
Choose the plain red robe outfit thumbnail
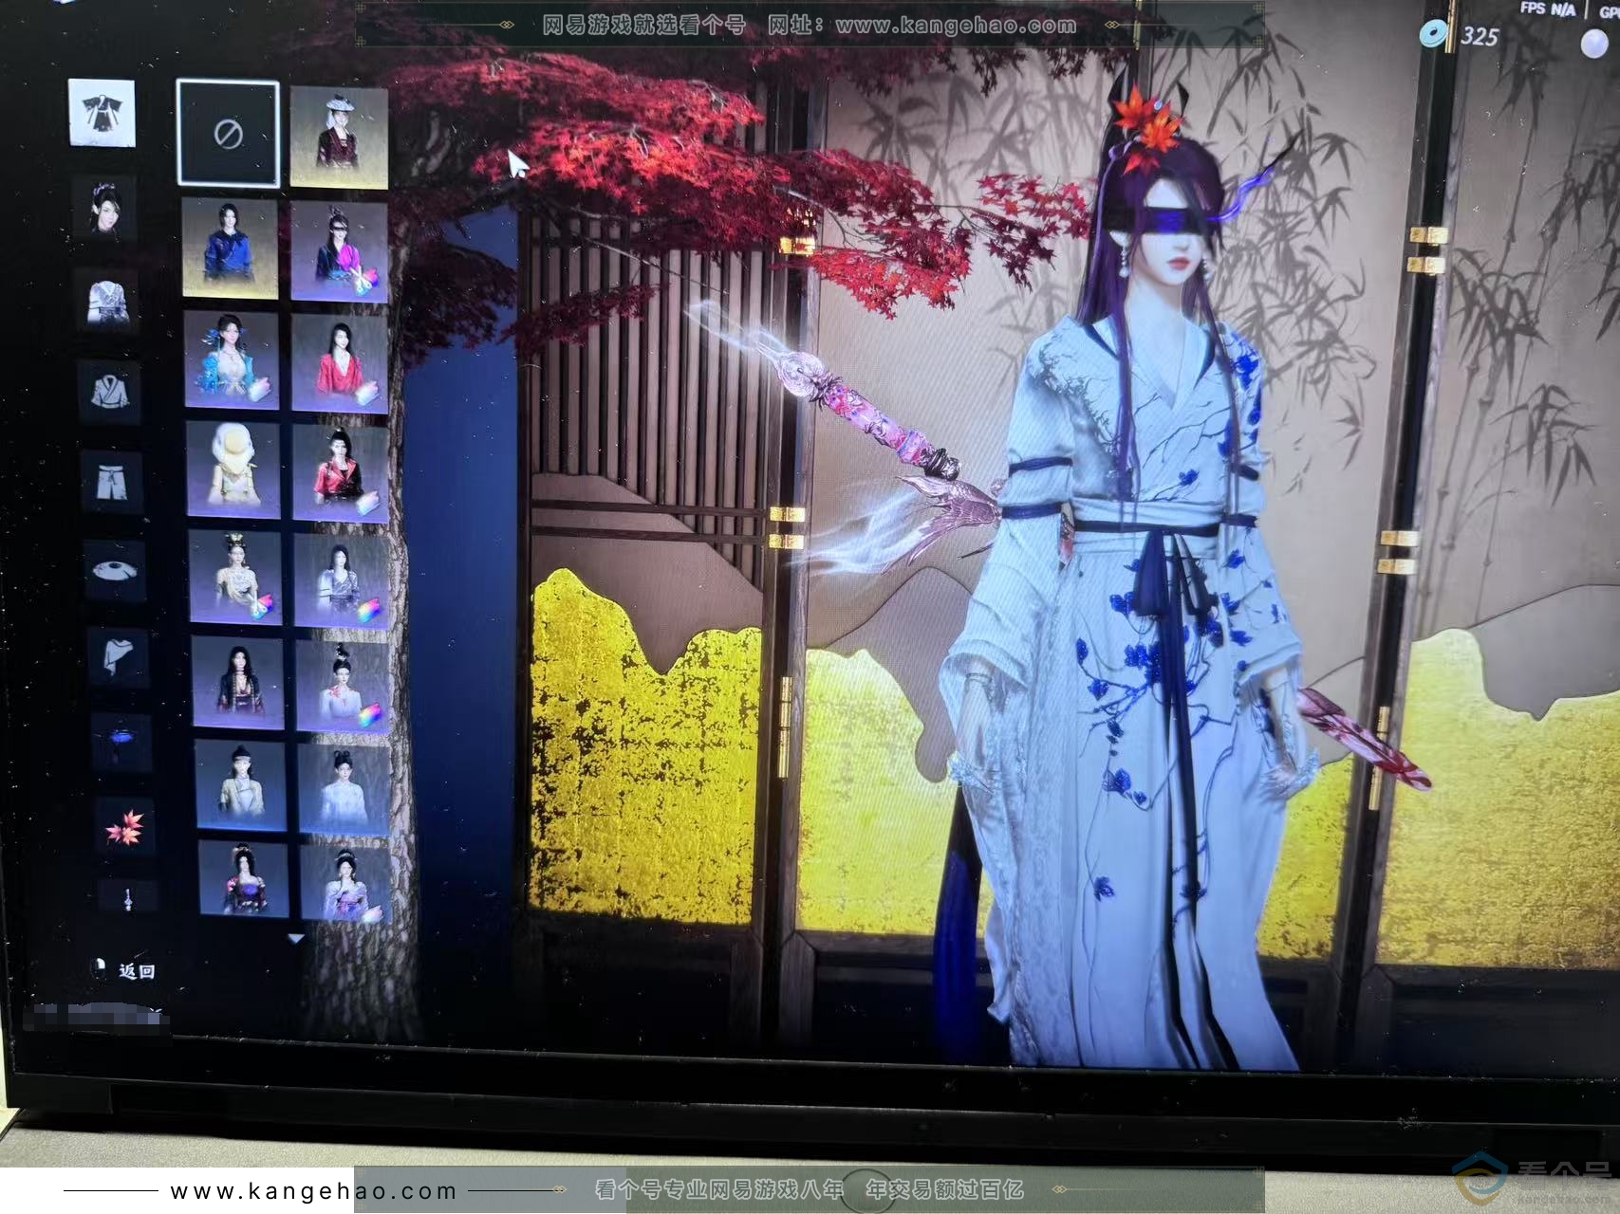(x=341, y=363)
